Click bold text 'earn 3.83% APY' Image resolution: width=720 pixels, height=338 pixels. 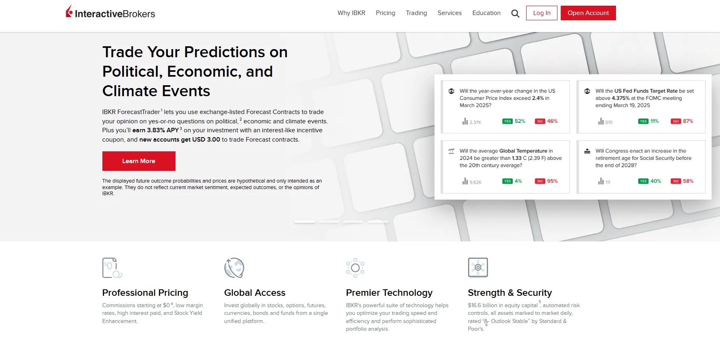[156, 130]
